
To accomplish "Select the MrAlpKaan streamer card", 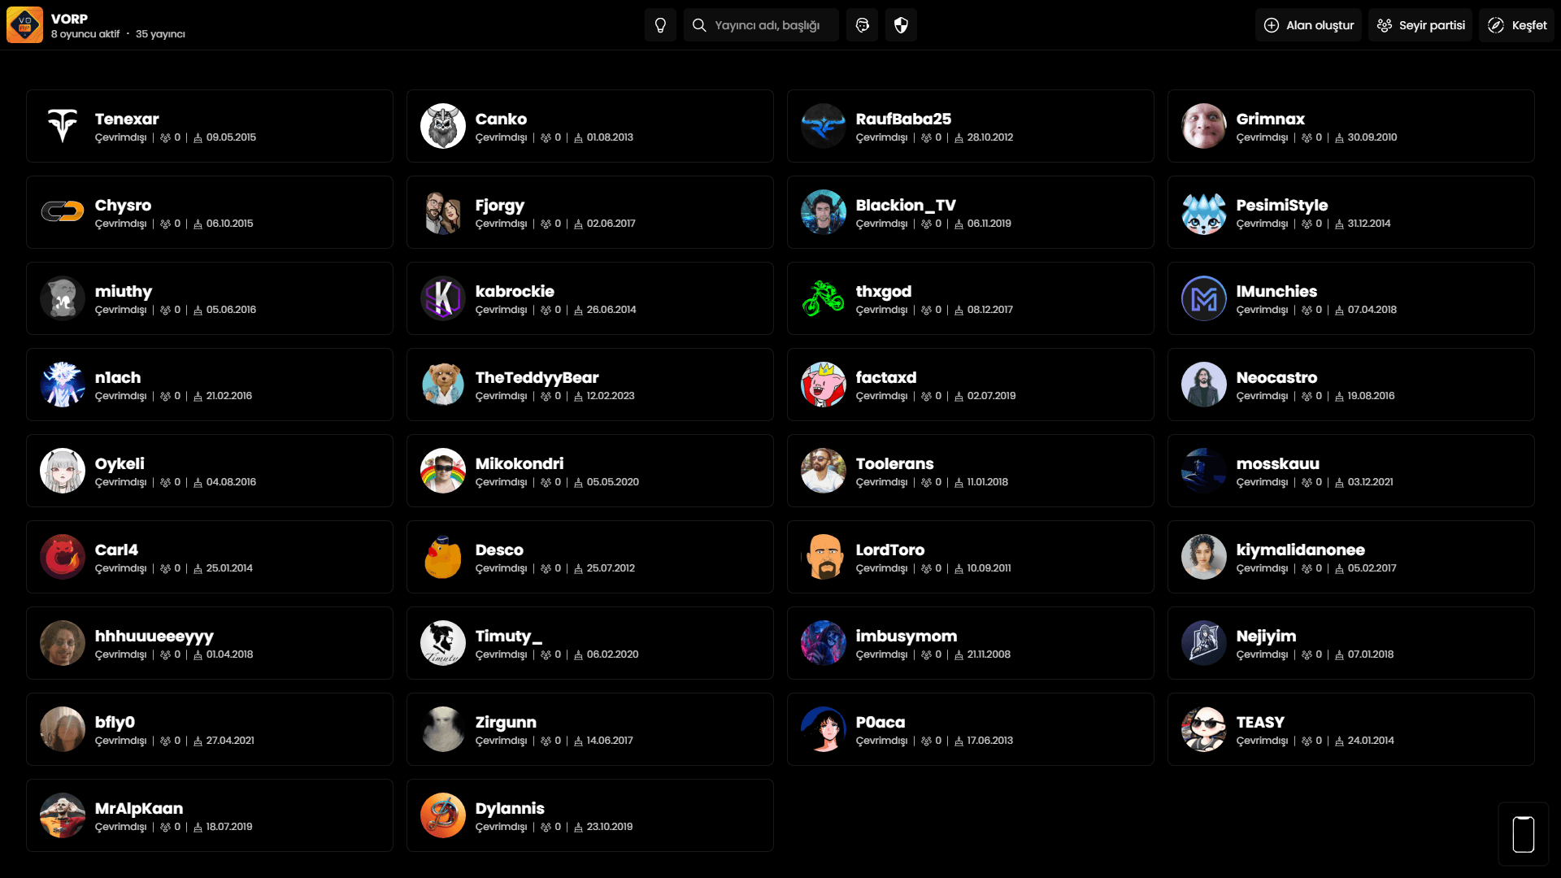I will click(209, 815).
